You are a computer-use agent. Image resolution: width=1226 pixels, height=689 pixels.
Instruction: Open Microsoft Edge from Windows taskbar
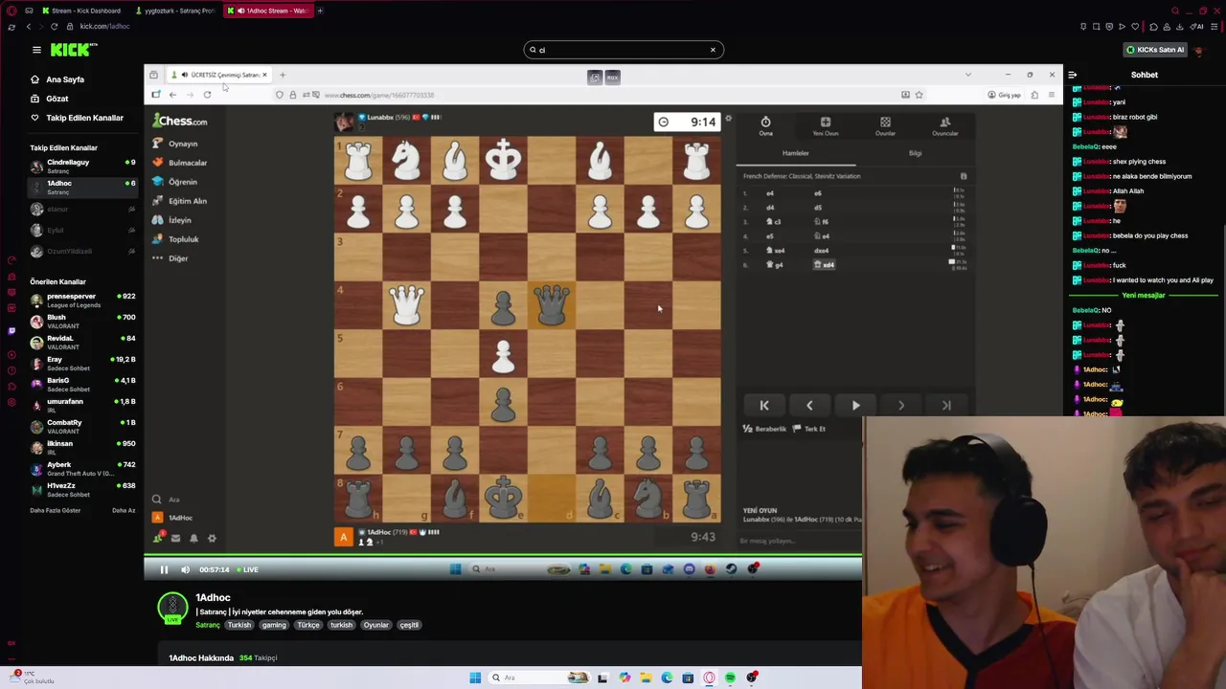tap(667, 678)
